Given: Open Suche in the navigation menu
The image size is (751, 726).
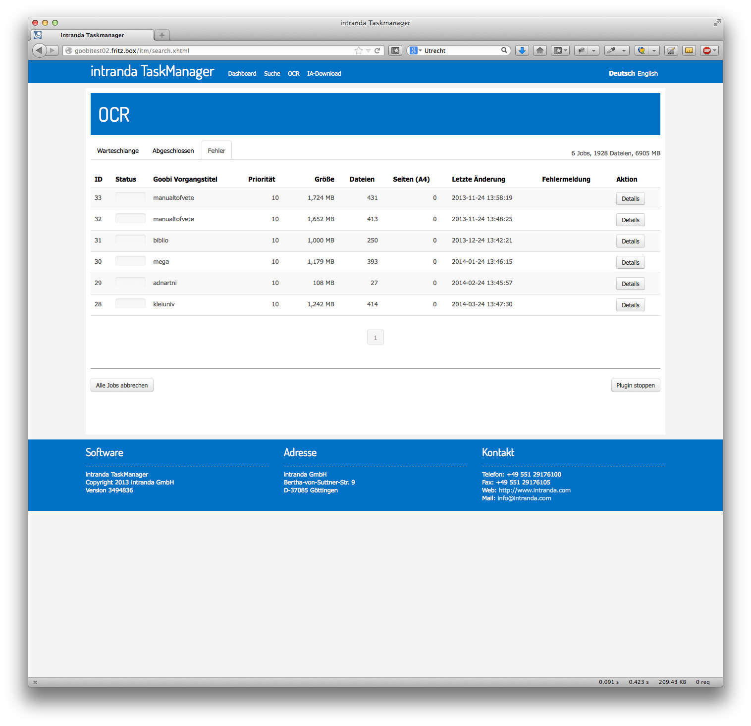Looking at the screenshot, I should click(x=272, y=74).
